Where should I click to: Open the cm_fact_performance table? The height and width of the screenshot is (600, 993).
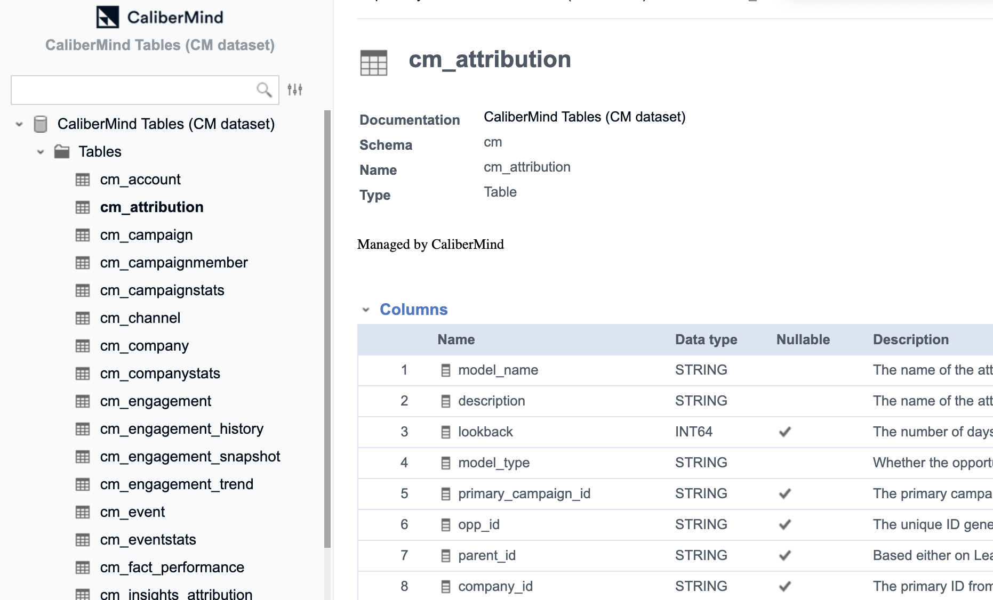pos(172,567)
